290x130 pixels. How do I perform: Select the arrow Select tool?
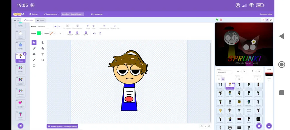coord(34,43)
